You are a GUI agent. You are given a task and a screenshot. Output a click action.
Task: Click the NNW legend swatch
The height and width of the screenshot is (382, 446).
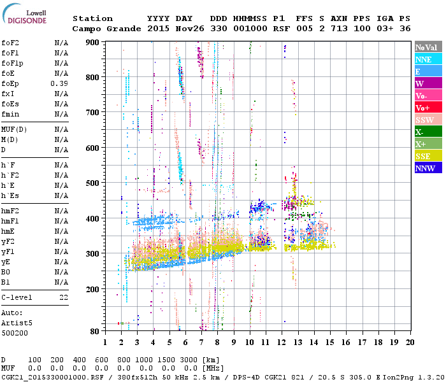[x=428, y=167]
